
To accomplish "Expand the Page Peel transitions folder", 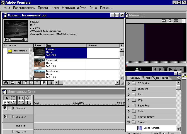I will 128,106.
